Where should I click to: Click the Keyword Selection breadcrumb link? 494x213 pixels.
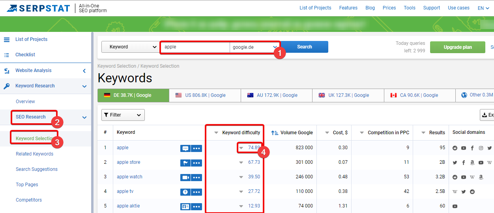pos(117,66)
